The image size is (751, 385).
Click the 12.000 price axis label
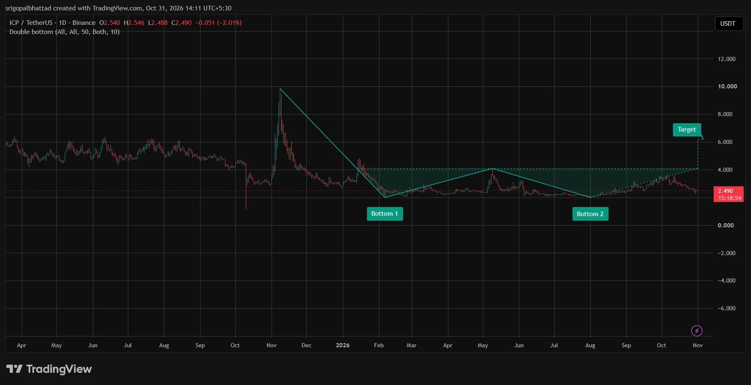(x=727, y=59)
